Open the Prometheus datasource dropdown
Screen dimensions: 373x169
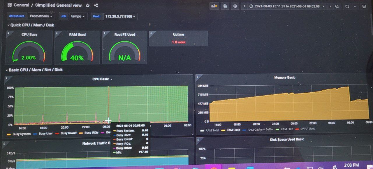pyautogui.click(x=41, y=16)
